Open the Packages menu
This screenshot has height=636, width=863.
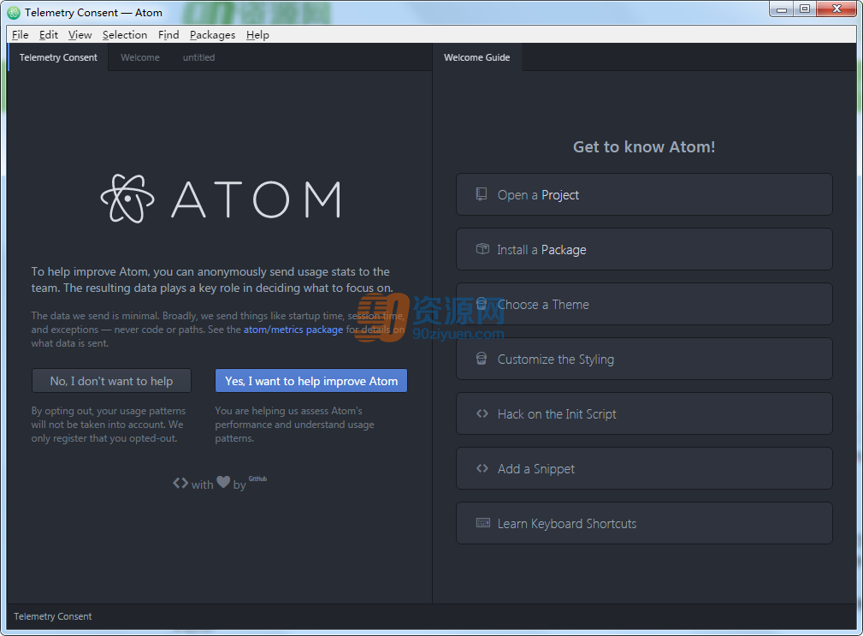(x=212, y=35)
